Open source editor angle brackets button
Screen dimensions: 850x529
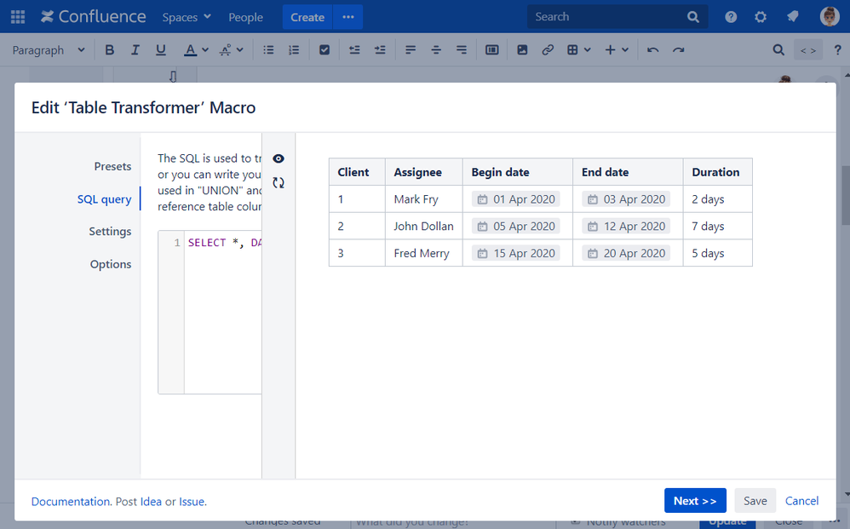[808, 50]
